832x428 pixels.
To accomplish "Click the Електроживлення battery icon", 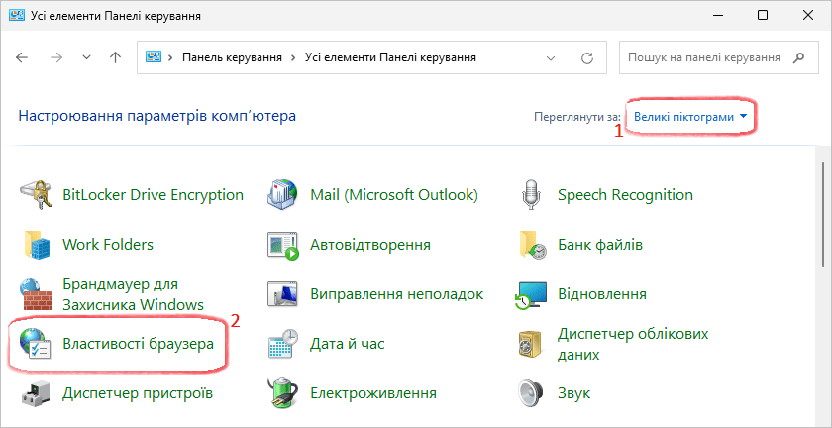I will (284, 393).
